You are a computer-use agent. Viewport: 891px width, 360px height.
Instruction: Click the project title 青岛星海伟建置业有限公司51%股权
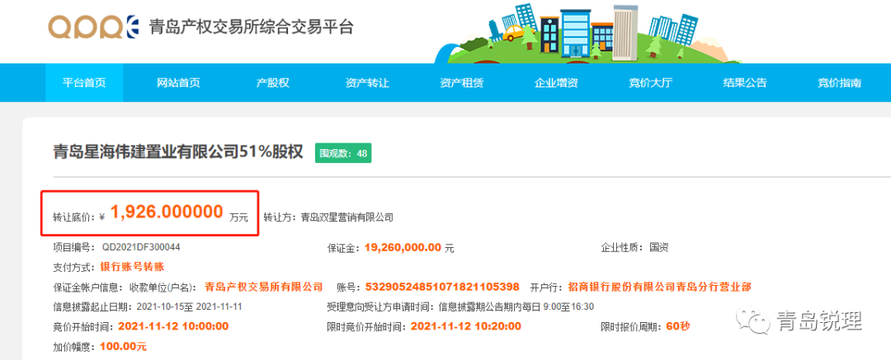tap(178, 152)
